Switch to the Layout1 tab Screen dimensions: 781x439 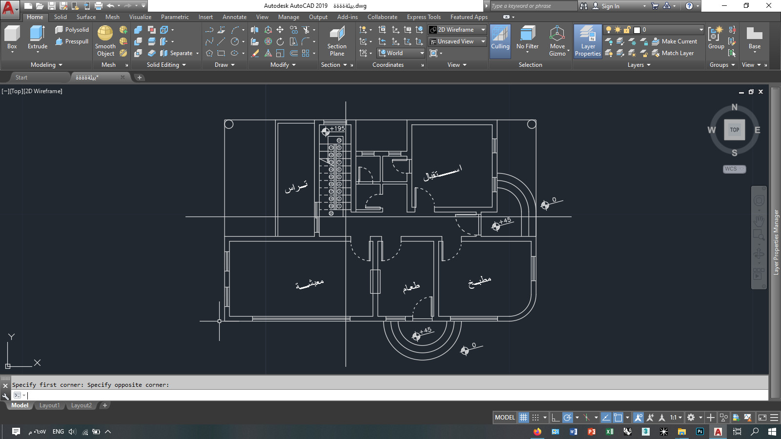[x=49, y=405]
